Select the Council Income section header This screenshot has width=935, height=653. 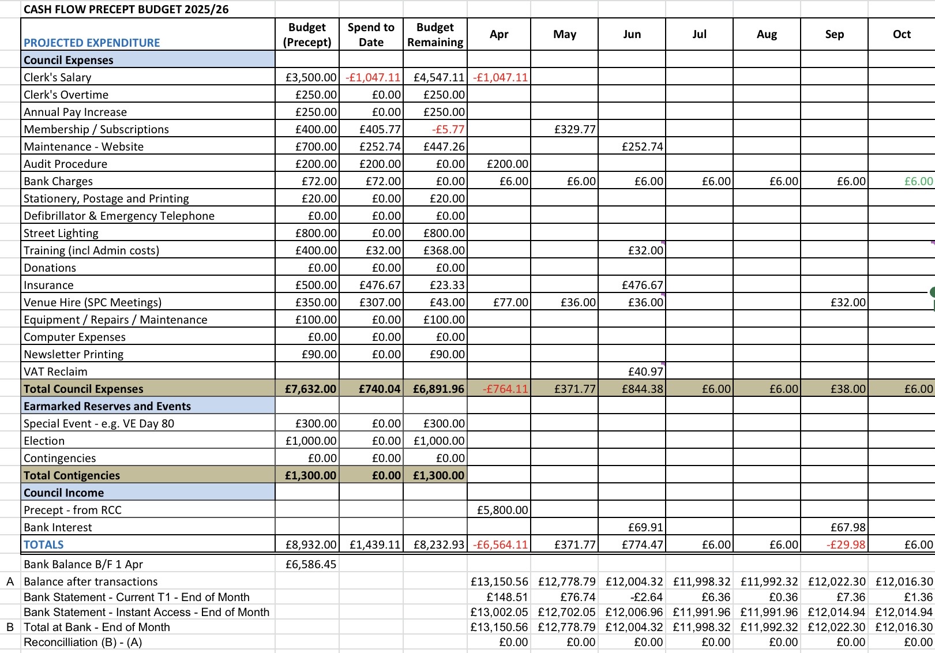[x=148, y=493]
